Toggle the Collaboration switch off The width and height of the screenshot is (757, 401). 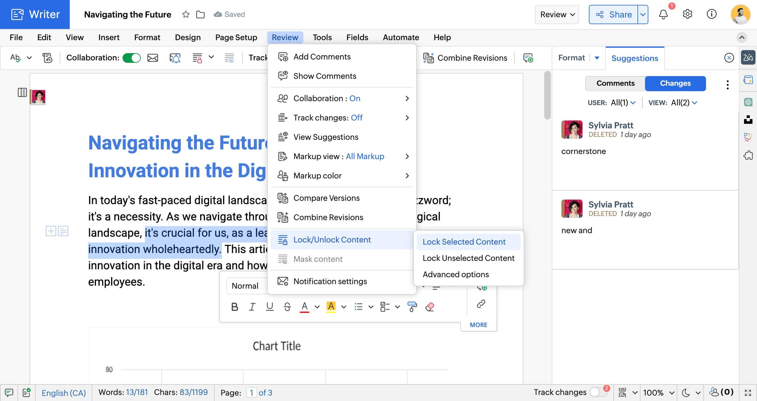pyautogui.click(x=132, y=58)
